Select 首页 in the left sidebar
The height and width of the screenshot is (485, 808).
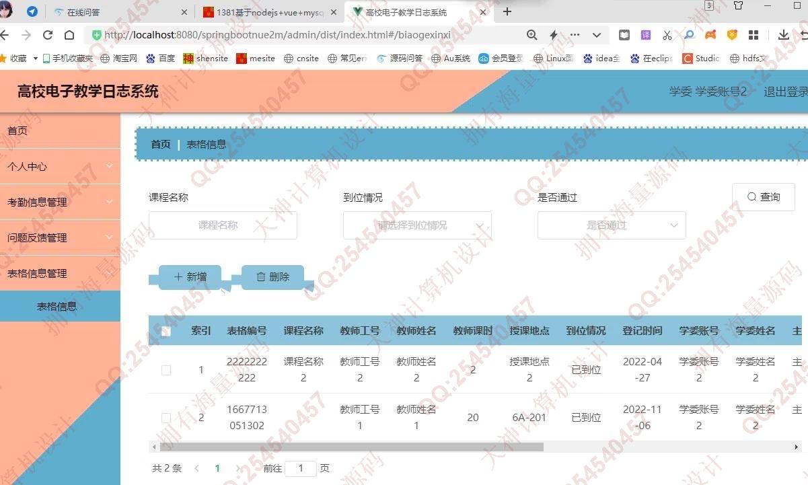[60, 130]
